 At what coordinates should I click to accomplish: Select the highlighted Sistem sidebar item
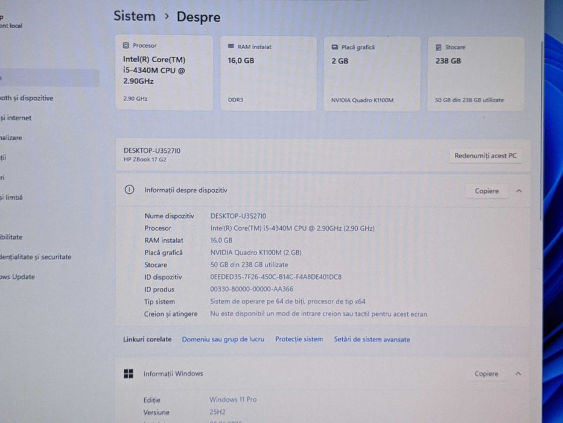[49, 78]
